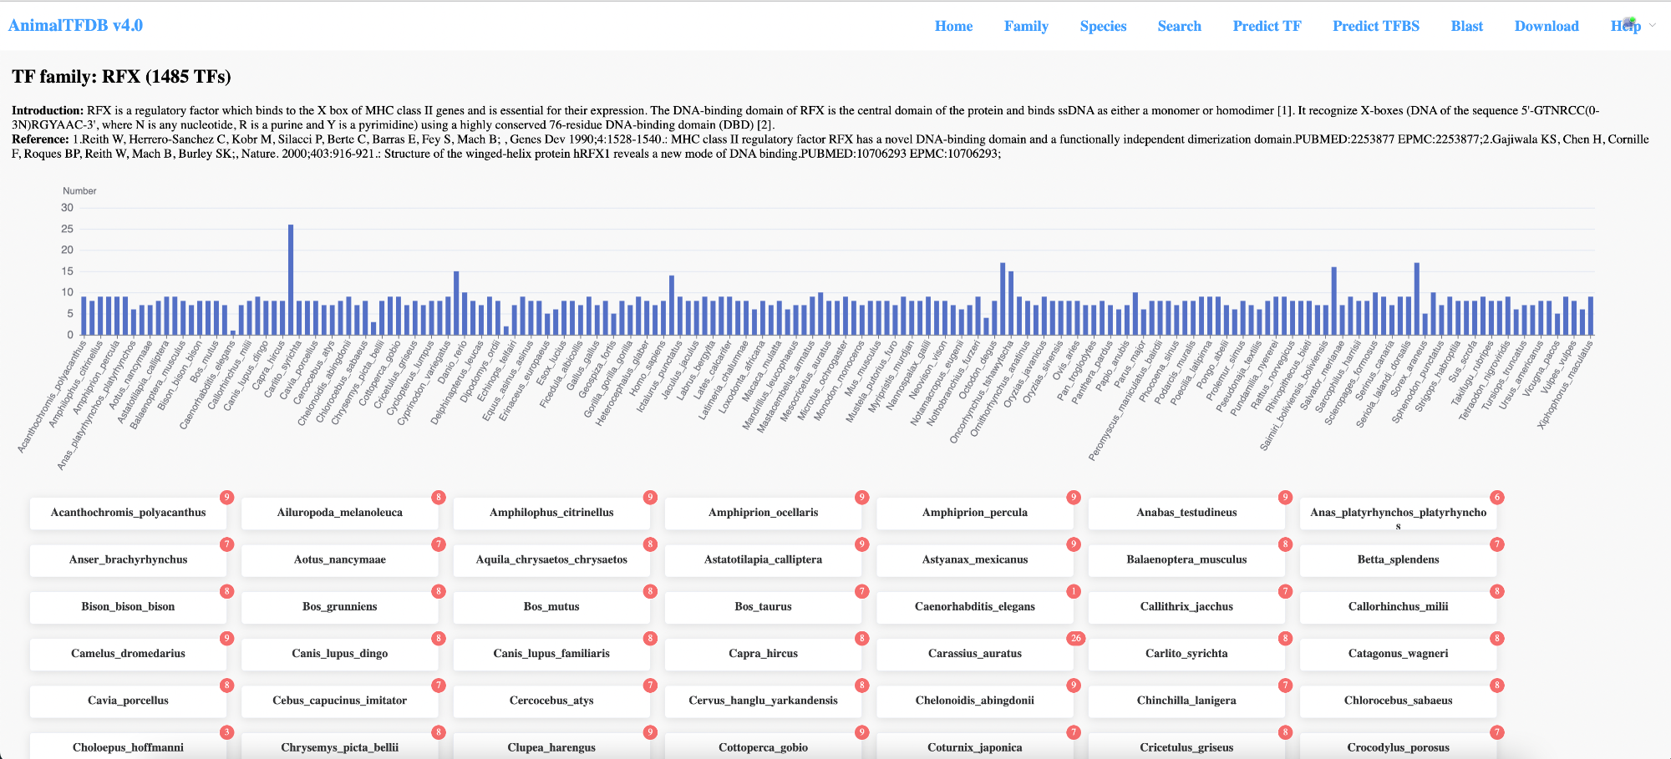
Task: Click the count badge on Choloepus_hoffmanni
Action: tap(226, 732)
